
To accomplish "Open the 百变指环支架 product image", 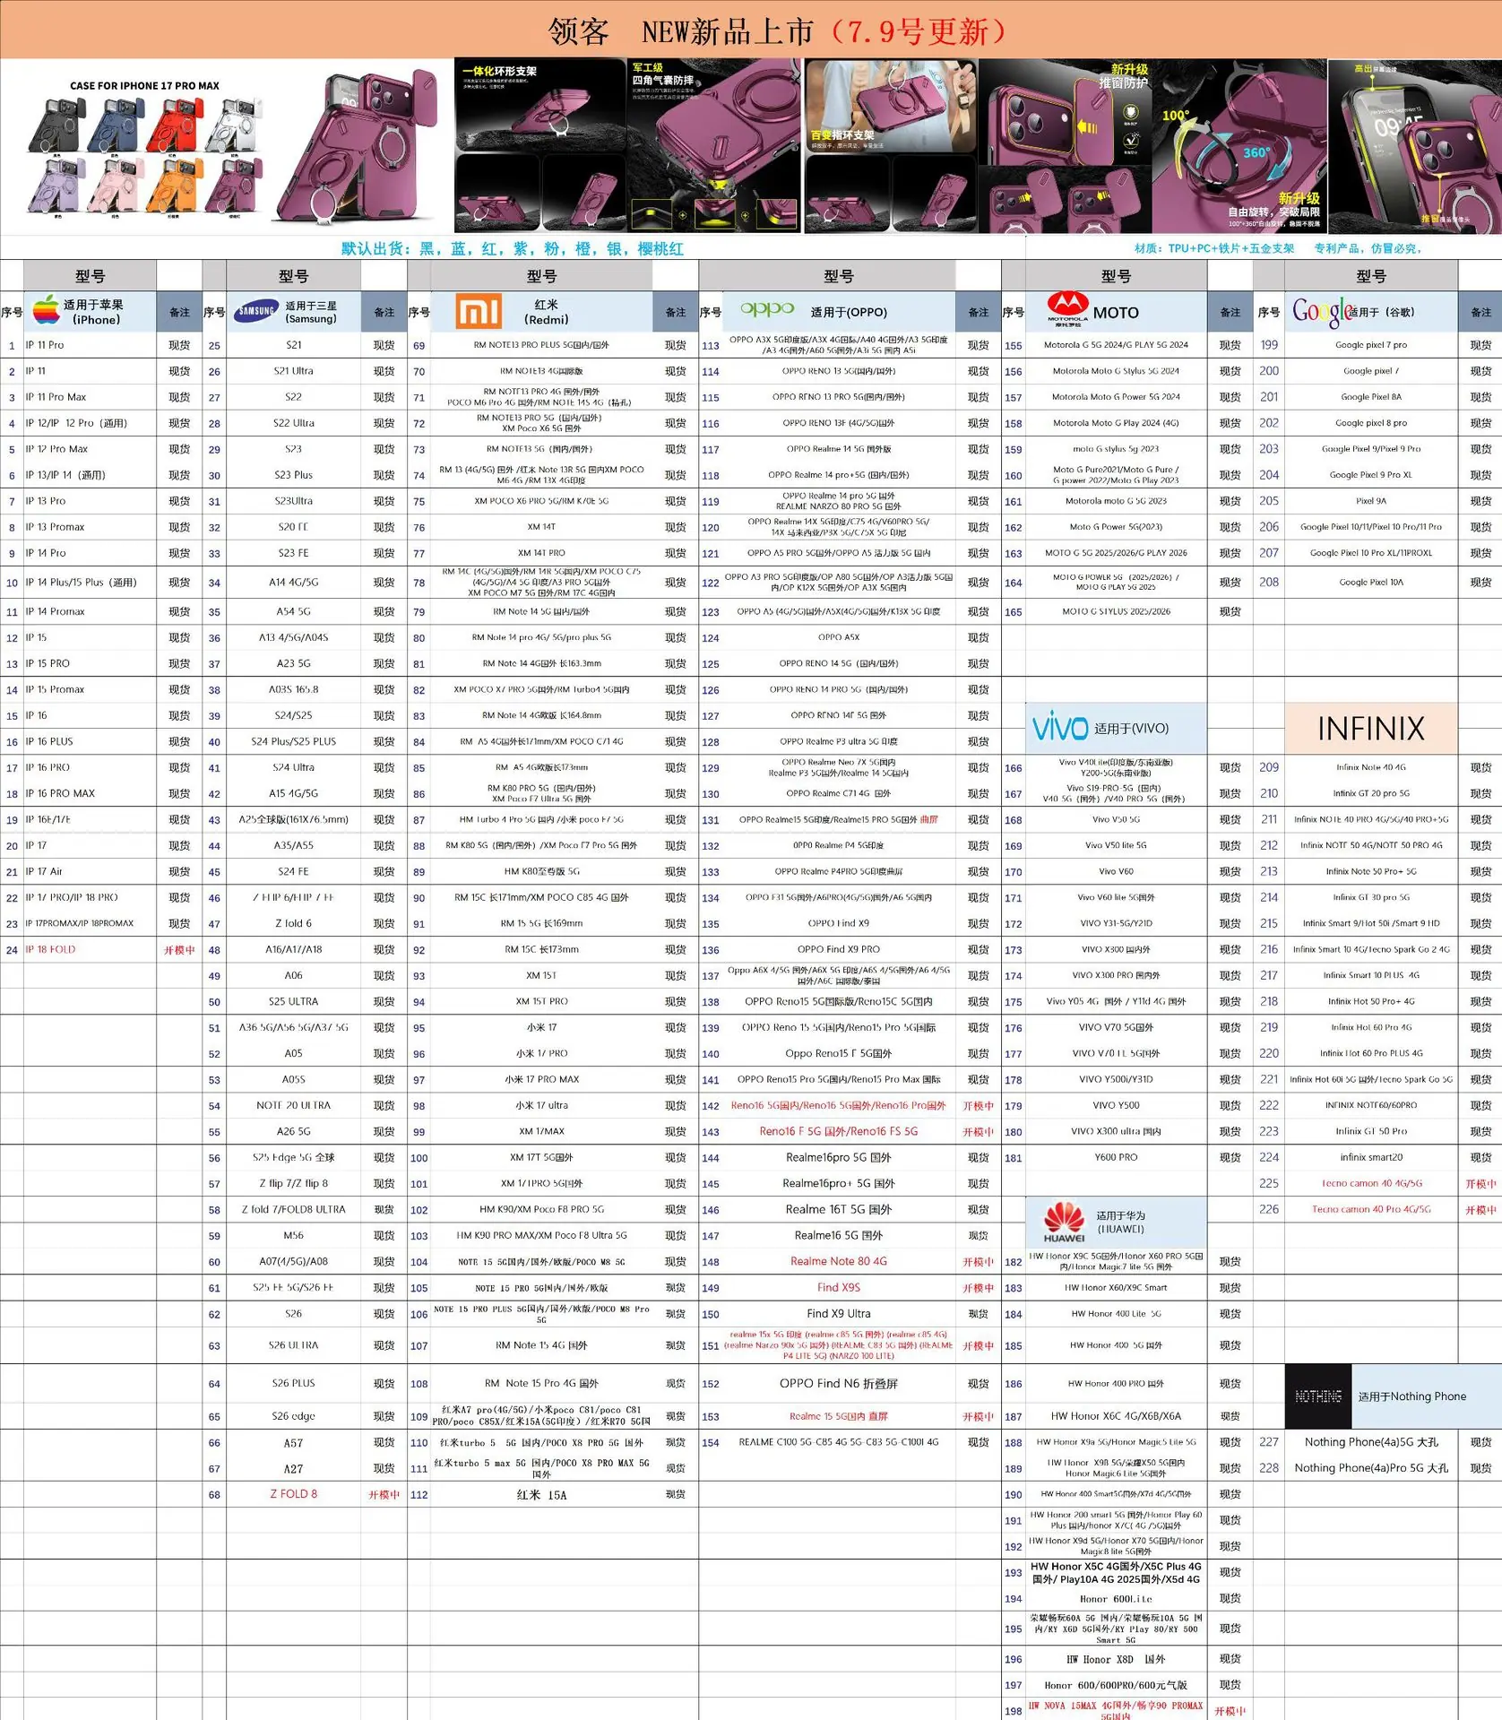I will click(891, 146).
